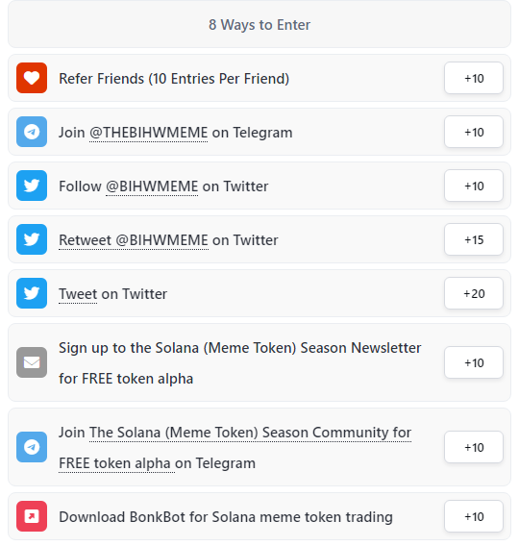Click +15 button for Retweet entry
Viewport: 519px width, 546px height.
click(474, 239)
